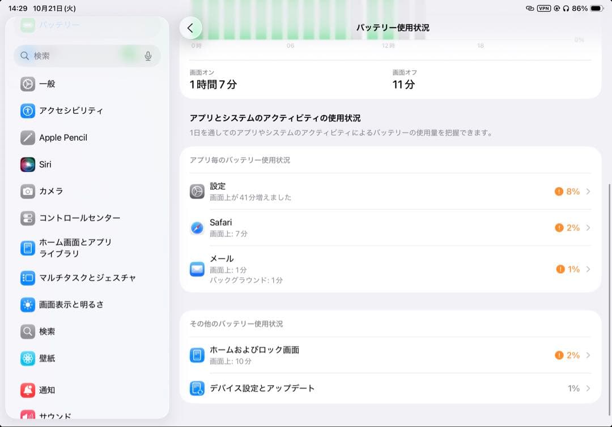Open 一般 settings via its gear icon
The width and height of the screenshot is (612, 427).
click(x=28, y=84)
